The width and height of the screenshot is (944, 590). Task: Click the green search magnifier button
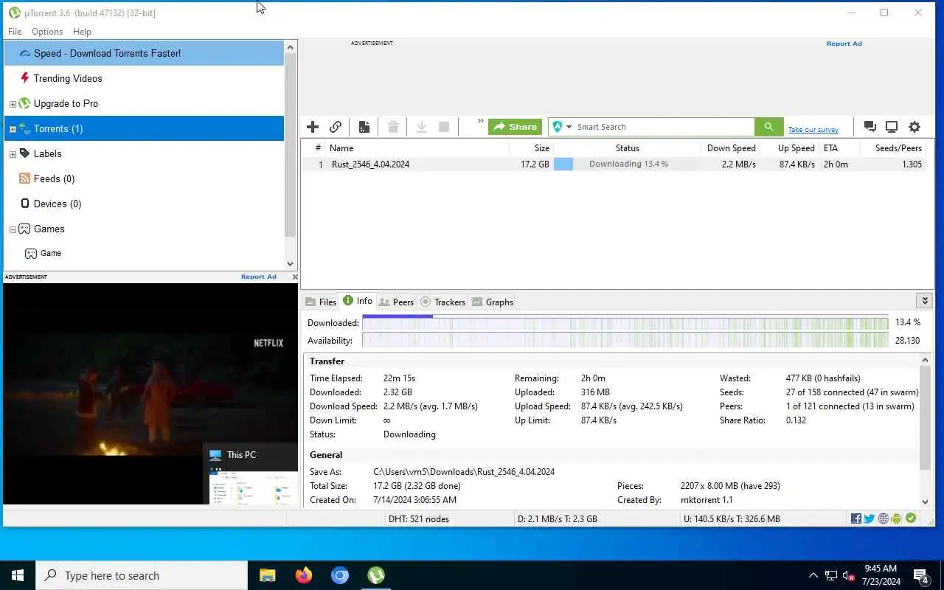tap(768, 127)
